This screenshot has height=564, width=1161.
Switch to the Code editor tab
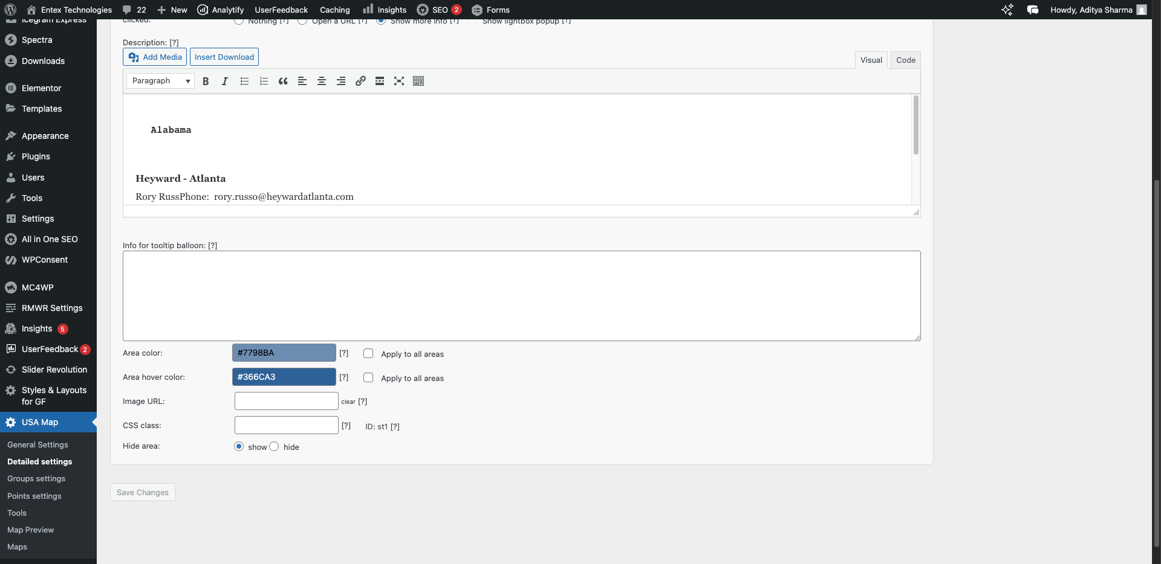pyautogui.click(x=905, y=60)
